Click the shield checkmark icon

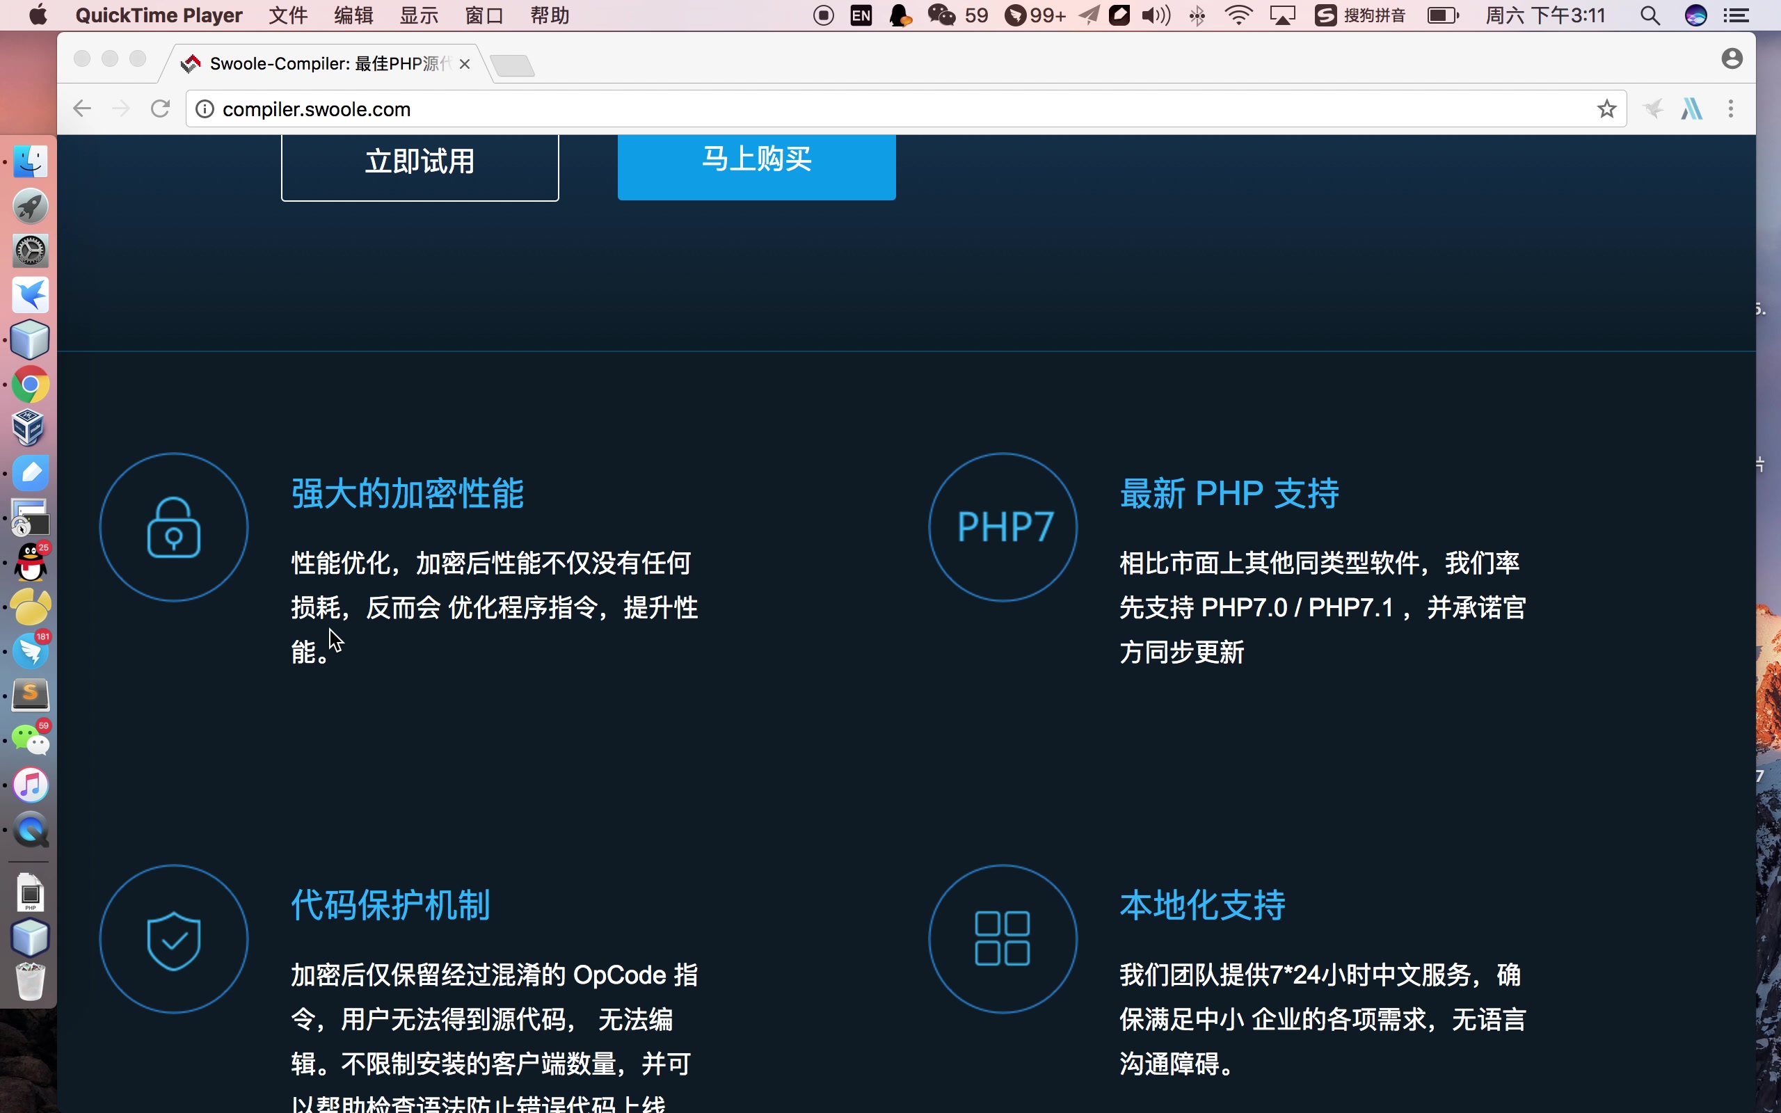click(x=174, y=939)
